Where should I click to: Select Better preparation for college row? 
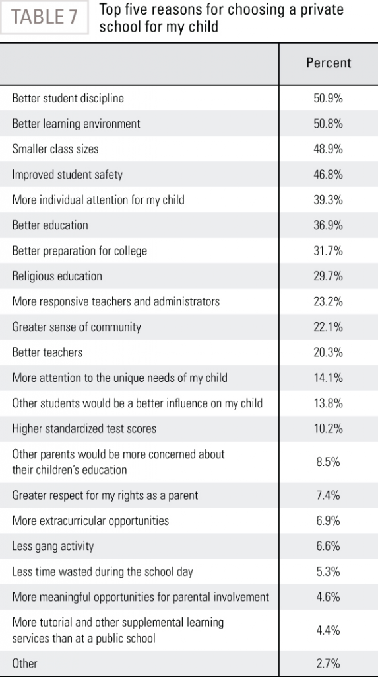pyautogui.click(x=189, y=251)
